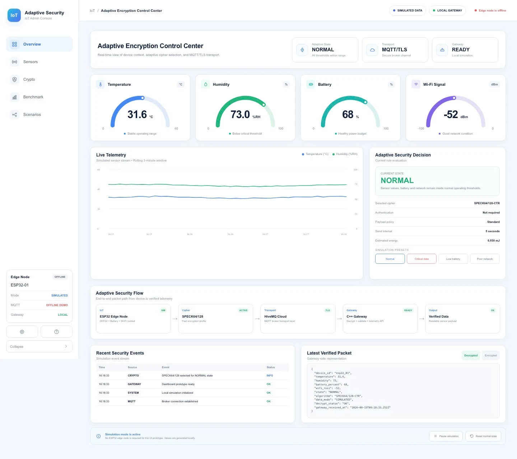
Task: Click the thermometer icon on Temperature card
Action: [x=101, y=84]
